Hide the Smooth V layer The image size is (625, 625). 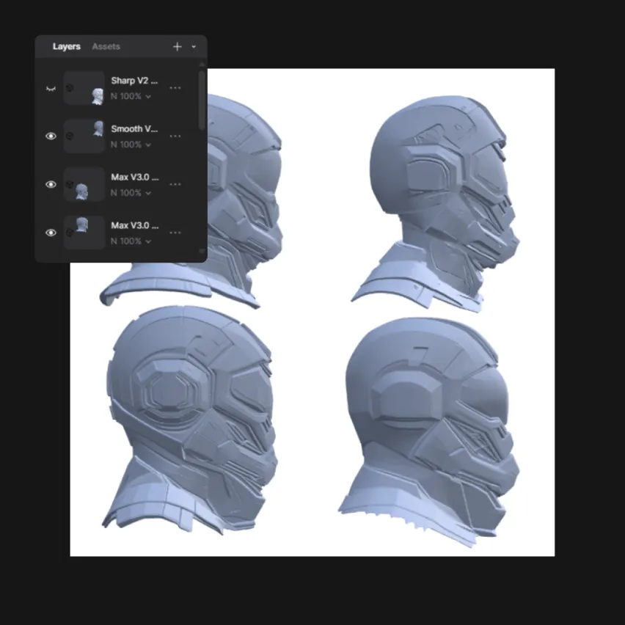pyautogui.click(x=51, y=136)
